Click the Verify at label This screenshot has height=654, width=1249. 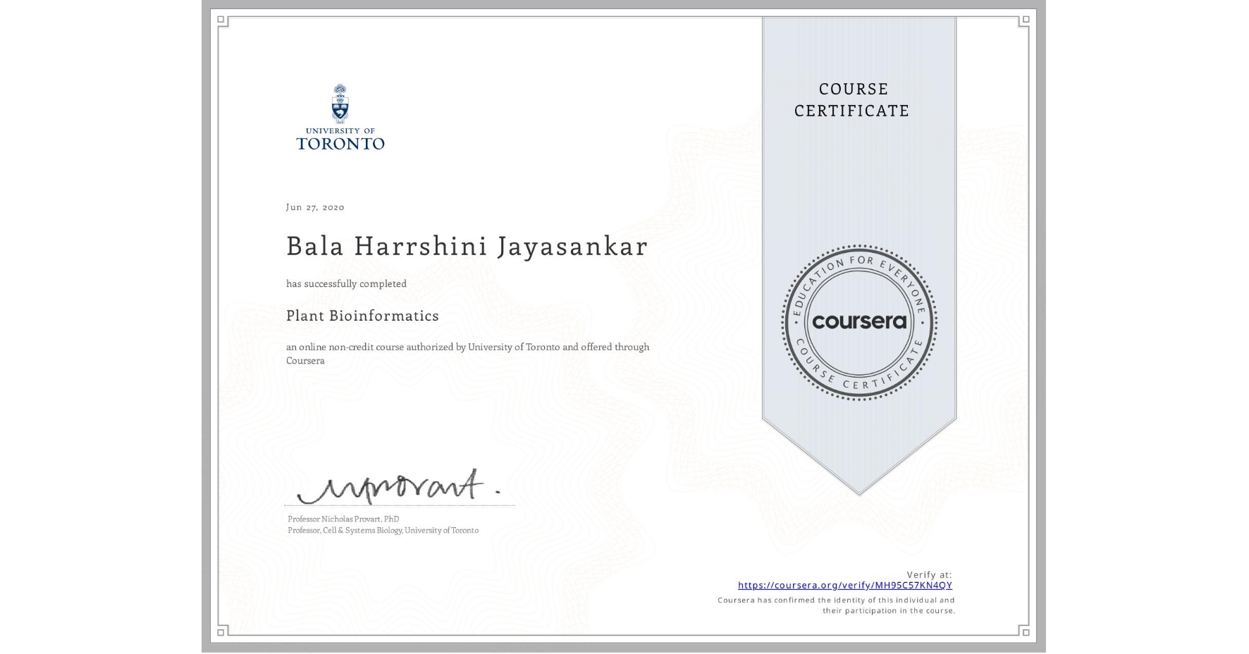point(928,574)
